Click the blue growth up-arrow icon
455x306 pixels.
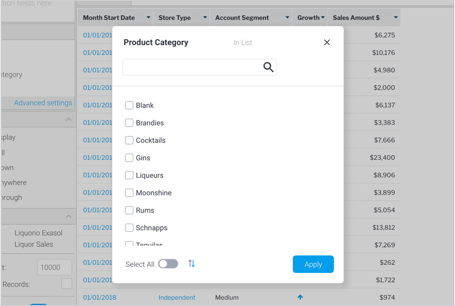[300, 297]
